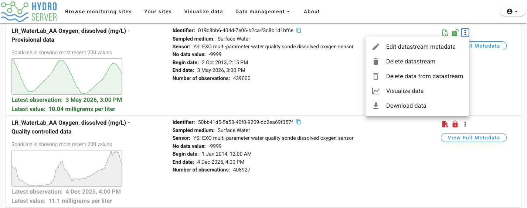Screen dimensions: 527x208
Task: Open the user account dropdown
Action: click(x=513, y=11)
